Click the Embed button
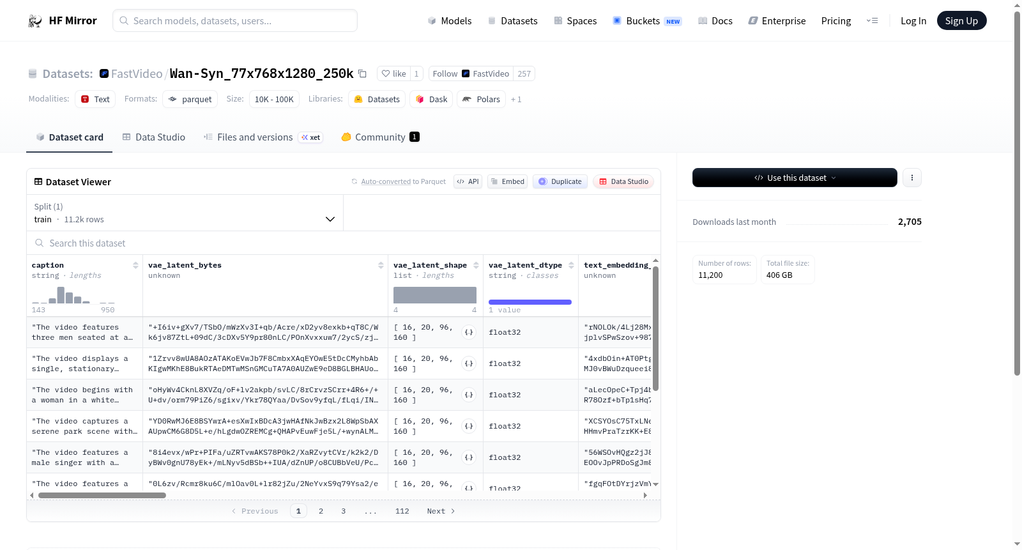This screenshot has width=1022, height=550. point(507,181)
